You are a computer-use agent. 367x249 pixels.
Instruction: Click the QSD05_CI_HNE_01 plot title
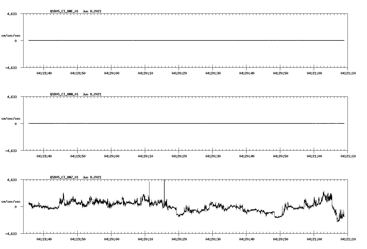(x=76, y=11)
